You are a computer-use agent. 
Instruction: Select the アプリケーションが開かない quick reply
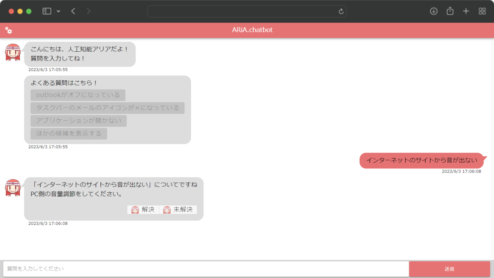[78, 120]
